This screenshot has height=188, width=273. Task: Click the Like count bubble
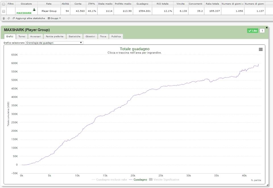262,31
